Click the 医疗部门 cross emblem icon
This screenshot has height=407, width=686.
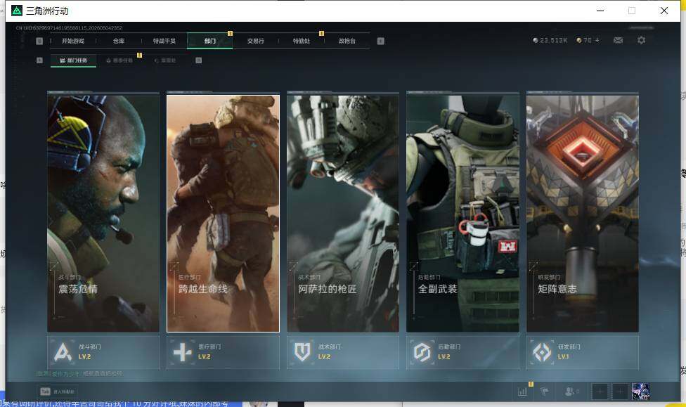183,352
